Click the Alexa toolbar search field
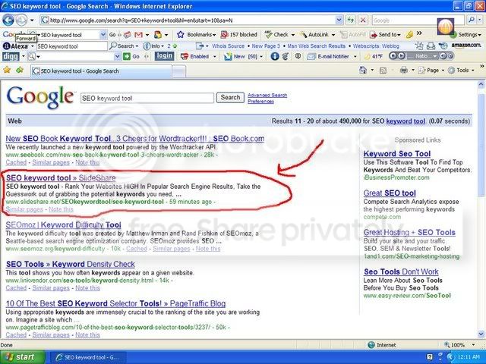 (72, 46)
